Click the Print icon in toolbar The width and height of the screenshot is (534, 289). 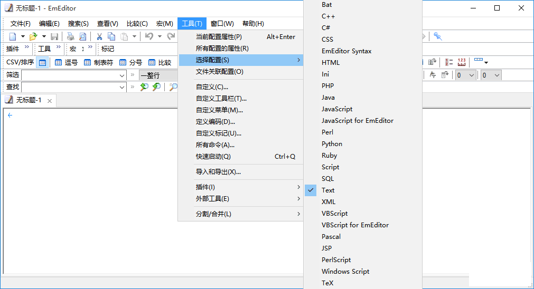70,36
